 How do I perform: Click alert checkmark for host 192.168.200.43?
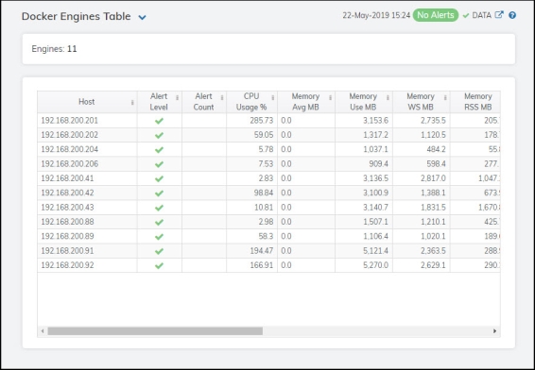click(x=159, y=208)
